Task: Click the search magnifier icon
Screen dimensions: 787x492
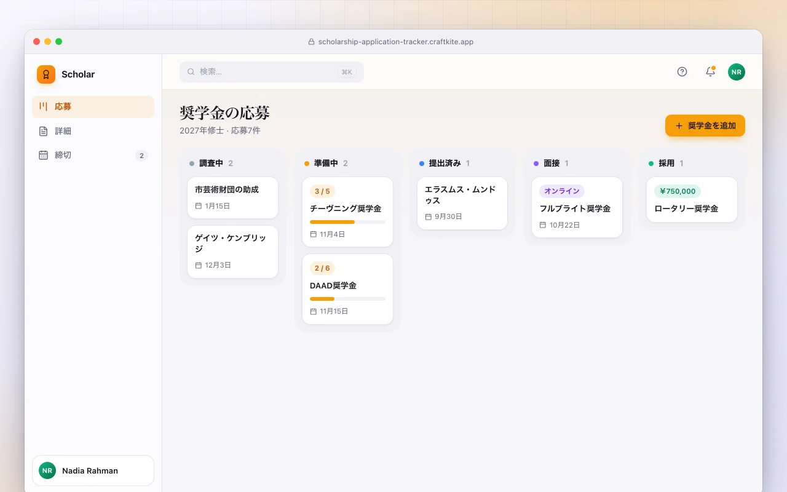Action: tap(191, 72)
